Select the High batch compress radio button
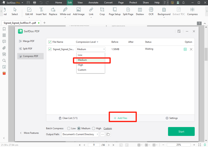208x147 pixels. (94, 128)
